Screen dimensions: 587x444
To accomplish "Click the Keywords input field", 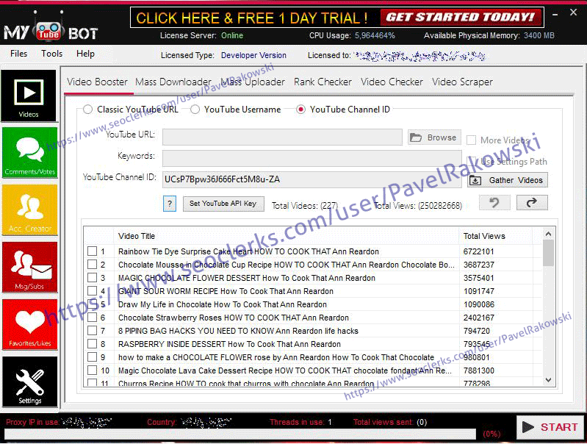I will coord(311,159).
